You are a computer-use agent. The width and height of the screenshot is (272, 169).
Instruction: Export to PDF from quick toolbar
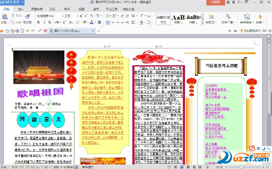[12, 31]
